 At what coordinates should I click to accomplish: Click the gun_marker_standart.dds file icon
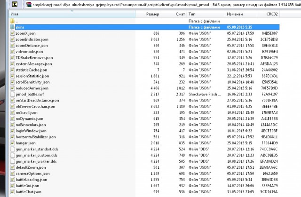(x=13, y=149)
